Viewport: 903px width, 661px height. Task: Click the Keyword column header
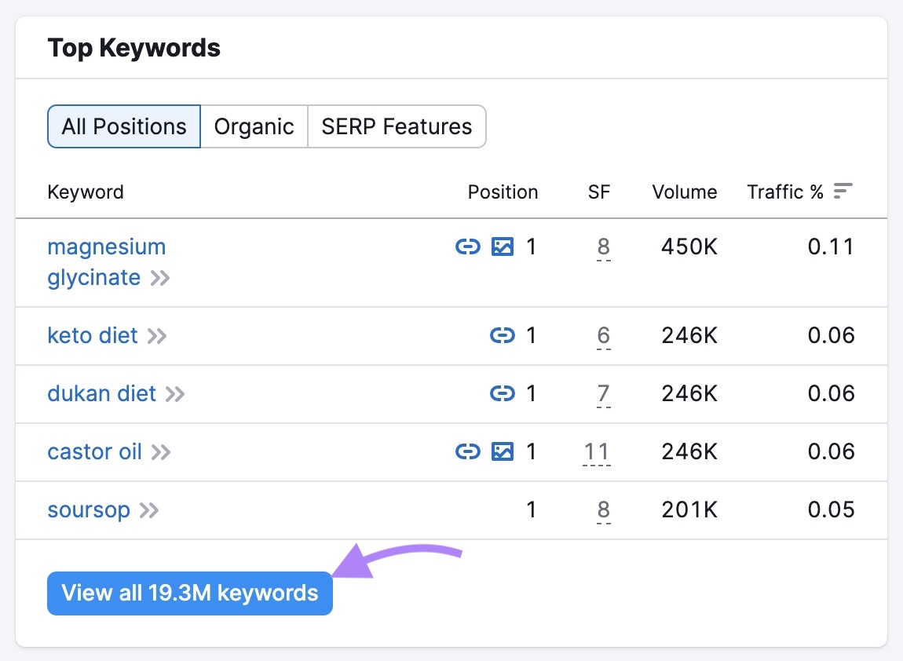point(86,192)
